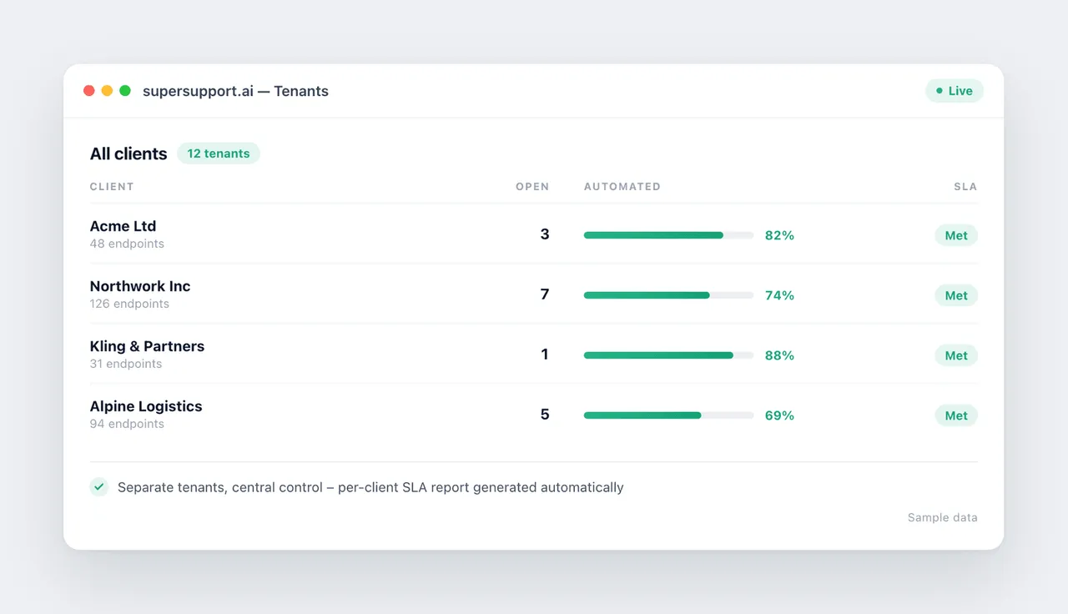
Task: Click Acme Ltd's automation progress bar
Action: click(668, 235)
